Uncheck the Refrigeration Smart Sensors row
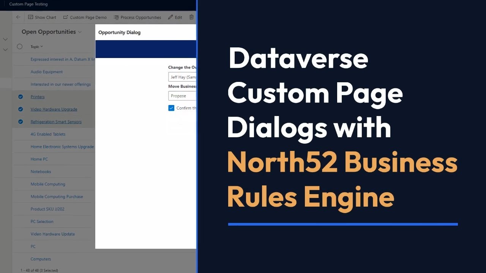 [21, 122]
